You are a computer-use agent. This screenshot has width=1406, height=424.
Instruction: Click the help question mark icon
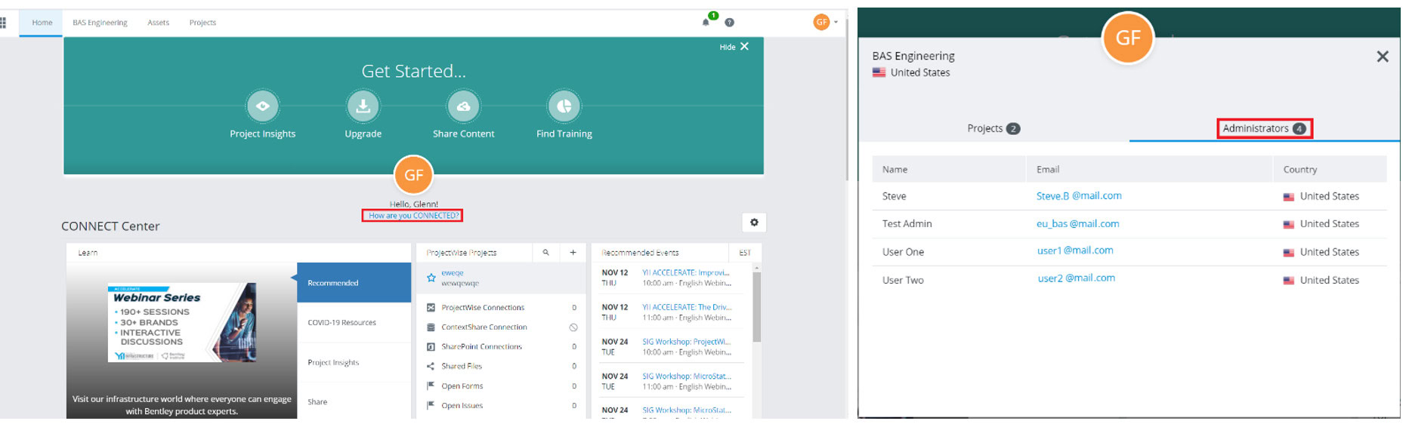[x=729, y=23]
